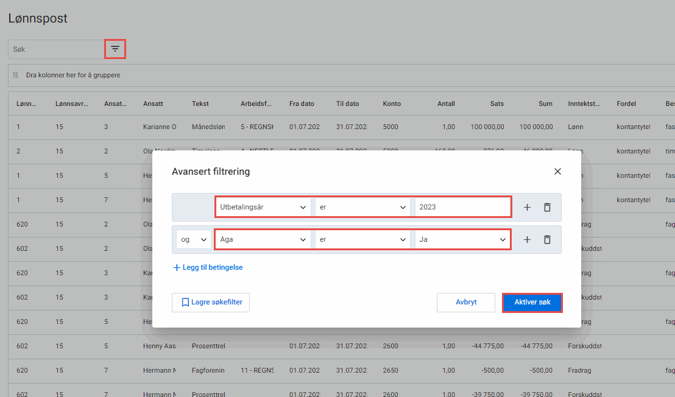
Task: Sort by the 'Fra dato' column header
Action: coord(302,104)
